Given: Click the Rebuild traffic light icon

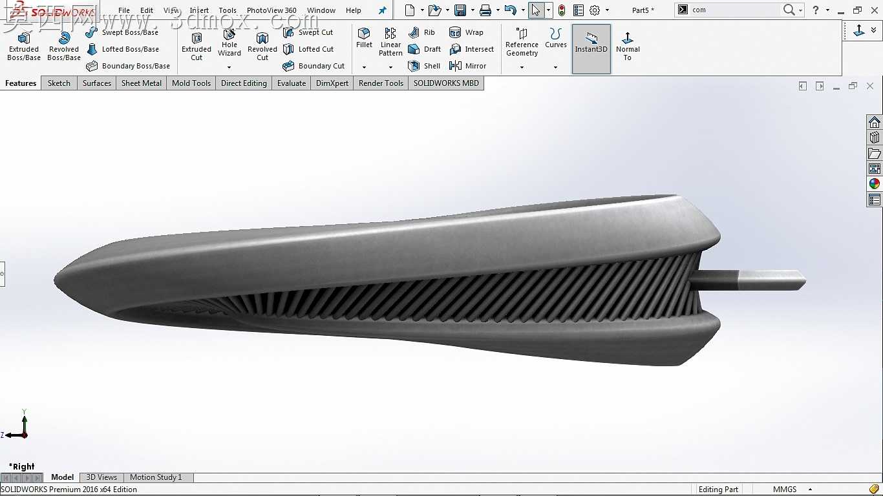Looking at the screenshot, I should pos(562,10).
